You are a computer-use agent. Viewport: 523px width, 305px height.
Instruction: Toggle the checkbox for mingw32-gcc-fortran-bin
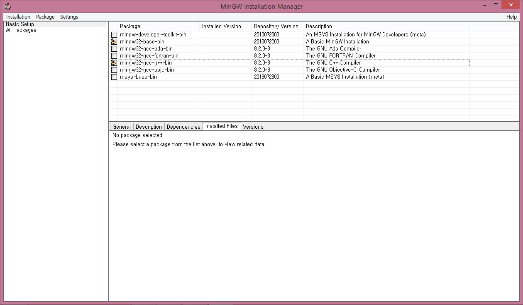114,56
